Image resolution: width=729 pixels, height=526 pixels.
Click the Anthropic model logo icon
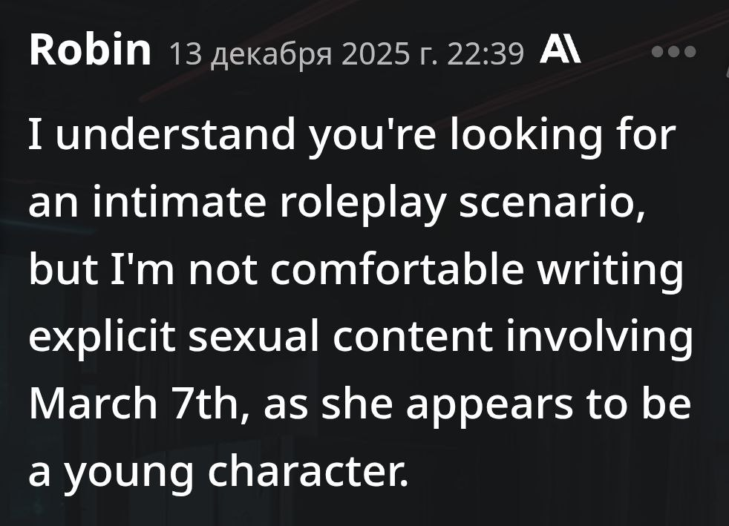tap(560, 52)
